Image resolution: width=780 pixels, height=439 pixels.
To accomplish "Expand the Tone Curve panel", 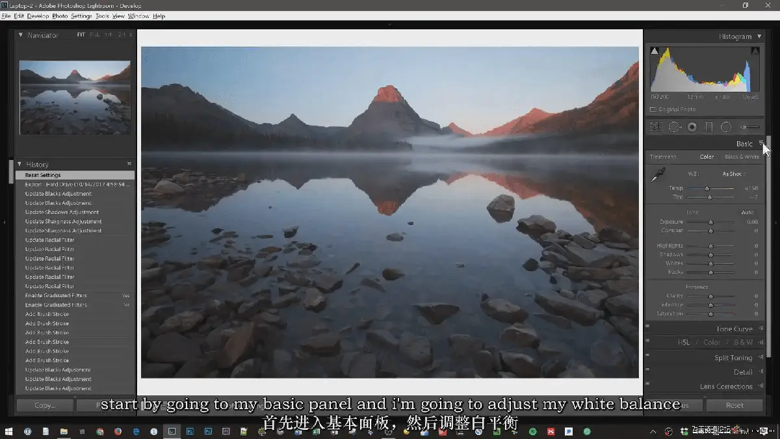I will 760,329.
